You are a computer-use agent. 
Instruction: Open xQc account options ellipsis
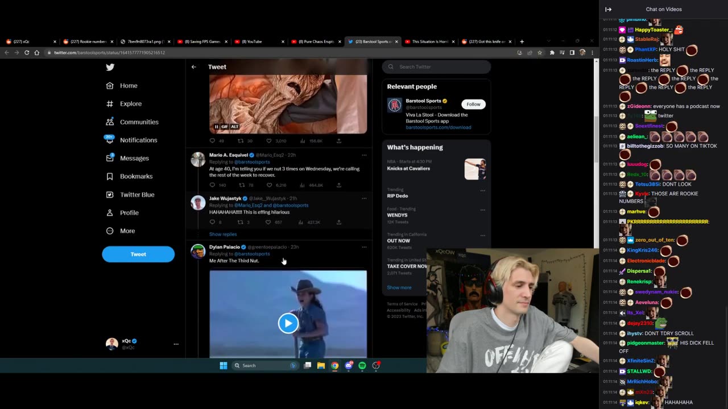[x=176, y=344]
